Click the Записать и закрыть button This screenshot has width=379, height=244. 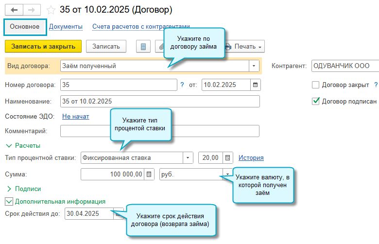[43, 46]
